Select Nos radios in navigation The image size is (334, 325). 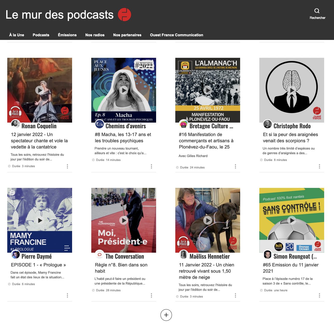pos(95,35)
